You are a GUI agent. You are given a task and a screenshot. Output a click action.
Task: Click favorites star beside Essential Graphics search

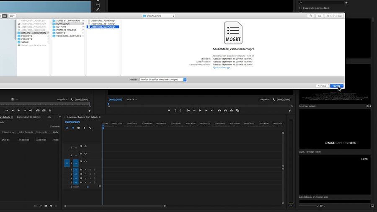tap(346, 3)
